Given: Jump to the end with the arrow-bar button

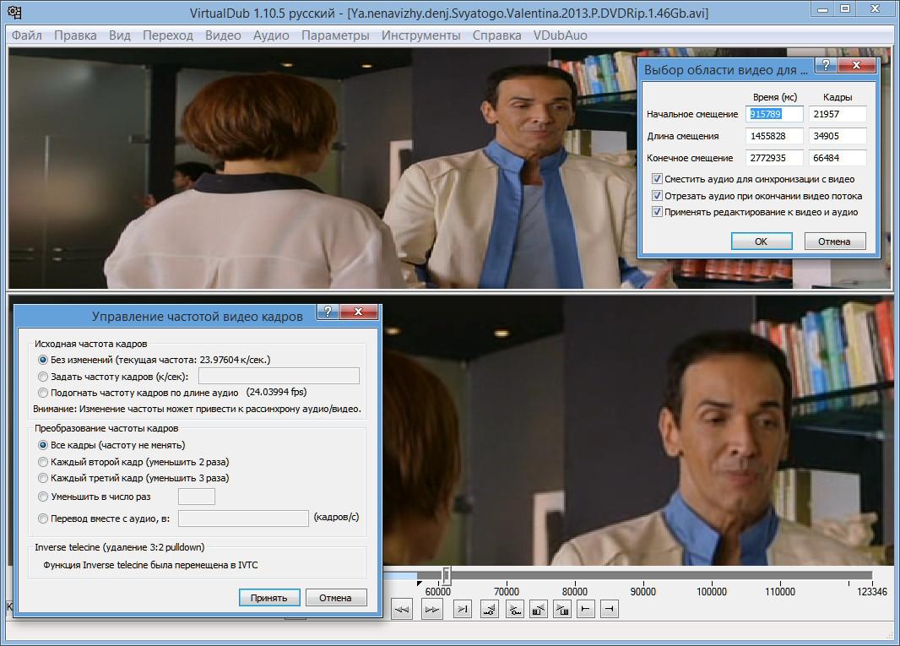Looking at the screenshot, I should click(x=462, y=610).
